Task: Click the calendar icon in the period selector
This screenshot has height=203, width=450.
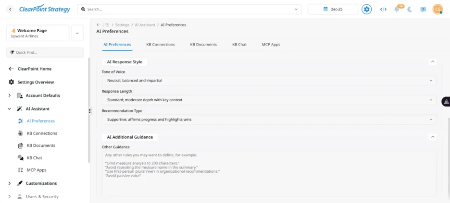Action: 325,9
